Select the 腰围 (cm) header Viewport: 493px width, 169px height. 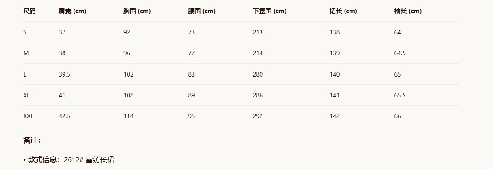pos(202,11)
